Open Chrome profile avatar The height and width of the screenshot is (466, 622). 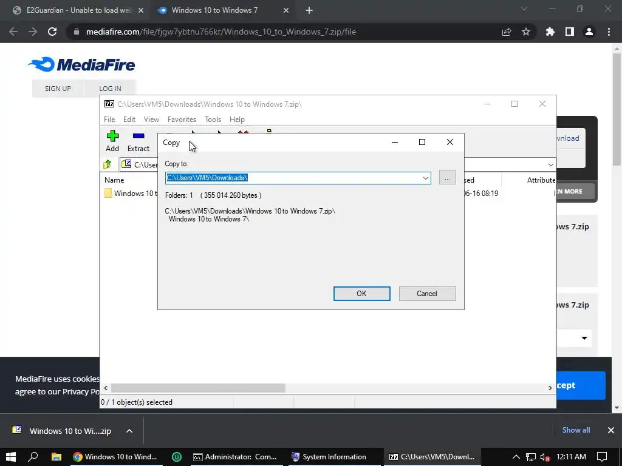point(589,32)
